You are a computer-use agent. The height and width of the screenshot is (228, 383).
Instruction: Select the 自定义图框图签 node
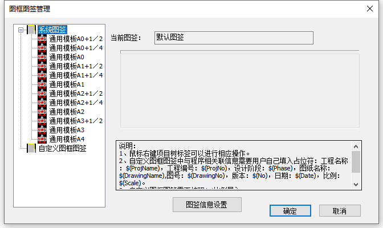63,148
